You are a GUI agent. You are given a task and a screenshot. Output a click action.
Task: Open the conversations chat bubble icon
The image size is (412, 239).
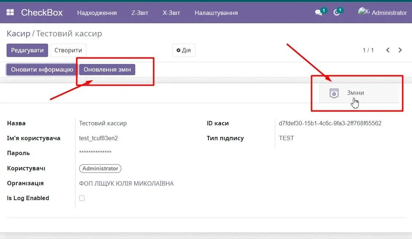point(319,13)
